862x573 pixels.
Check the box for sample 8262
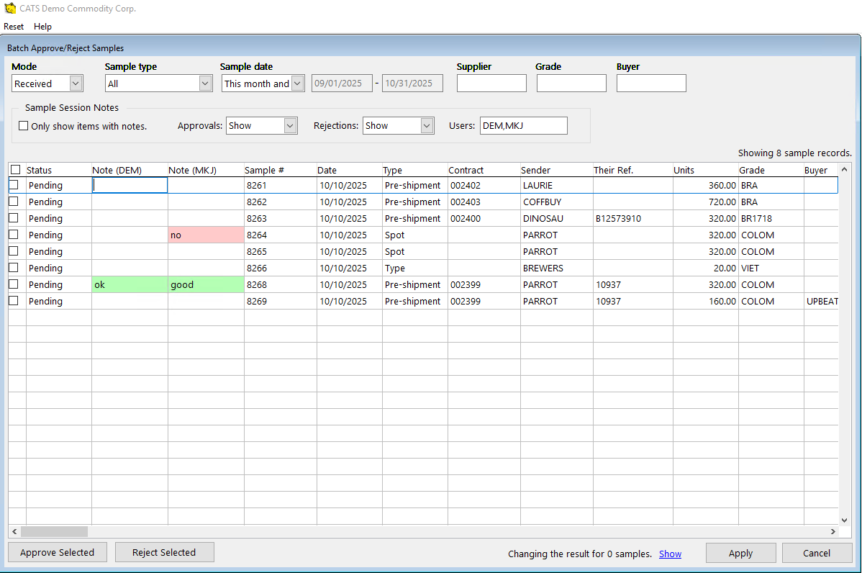(x=14, y=202)
